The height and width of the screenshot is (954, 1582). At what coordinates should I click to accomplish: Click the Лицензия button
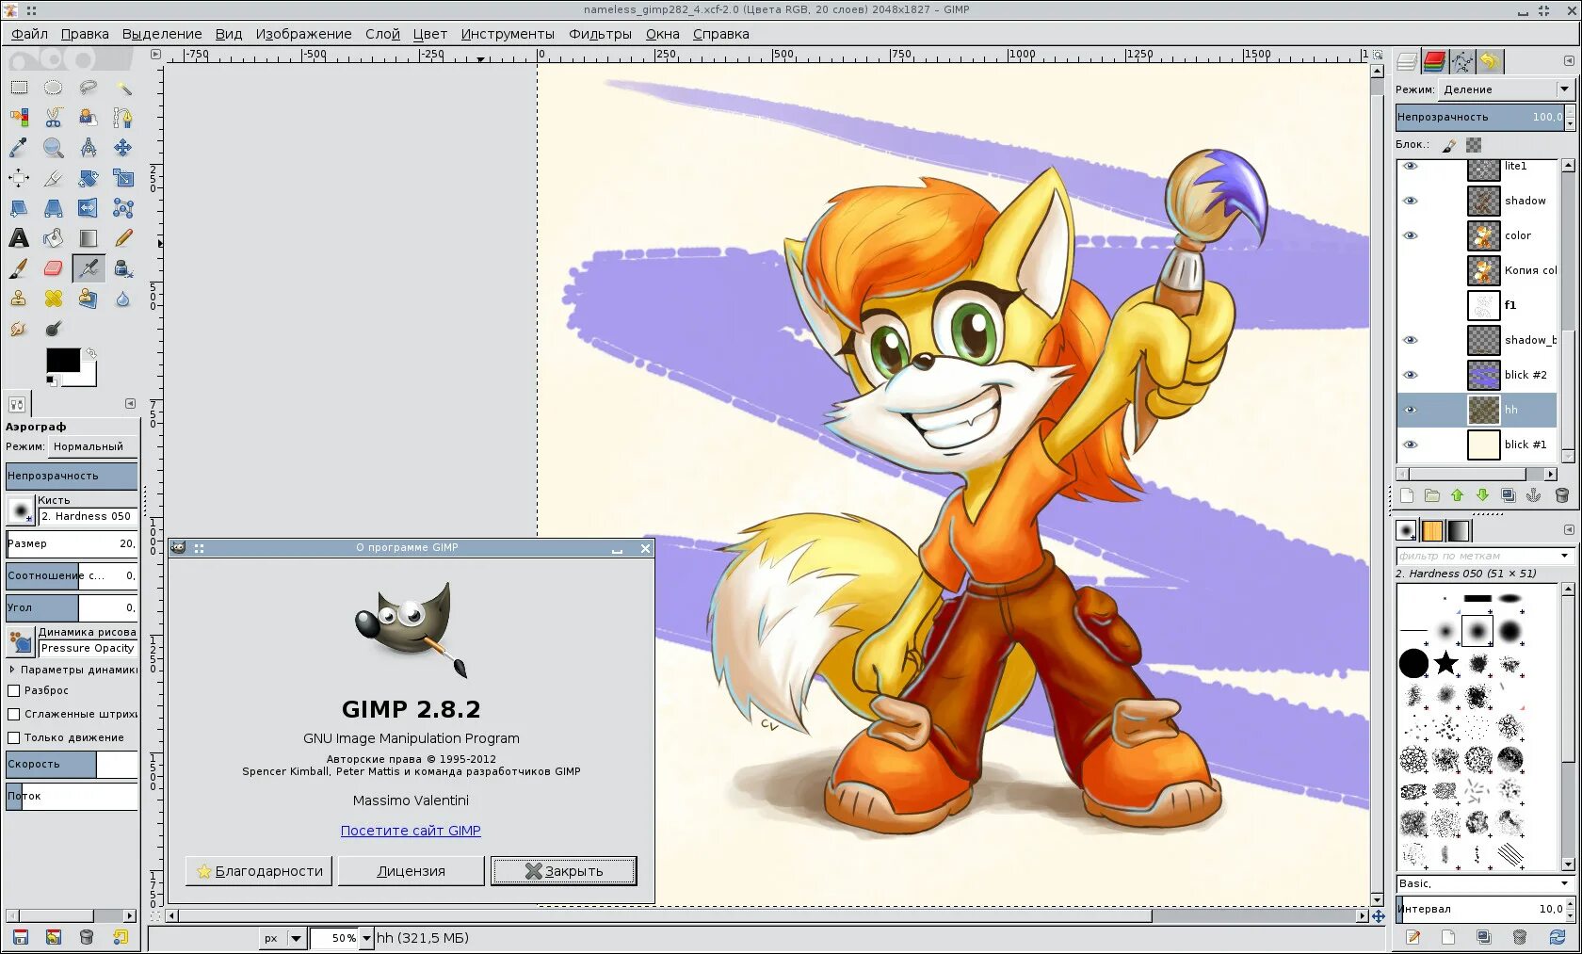click(x=412, y=871)
